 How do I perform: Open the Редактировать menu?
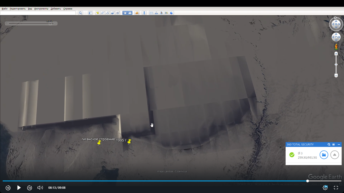point(17,9)
